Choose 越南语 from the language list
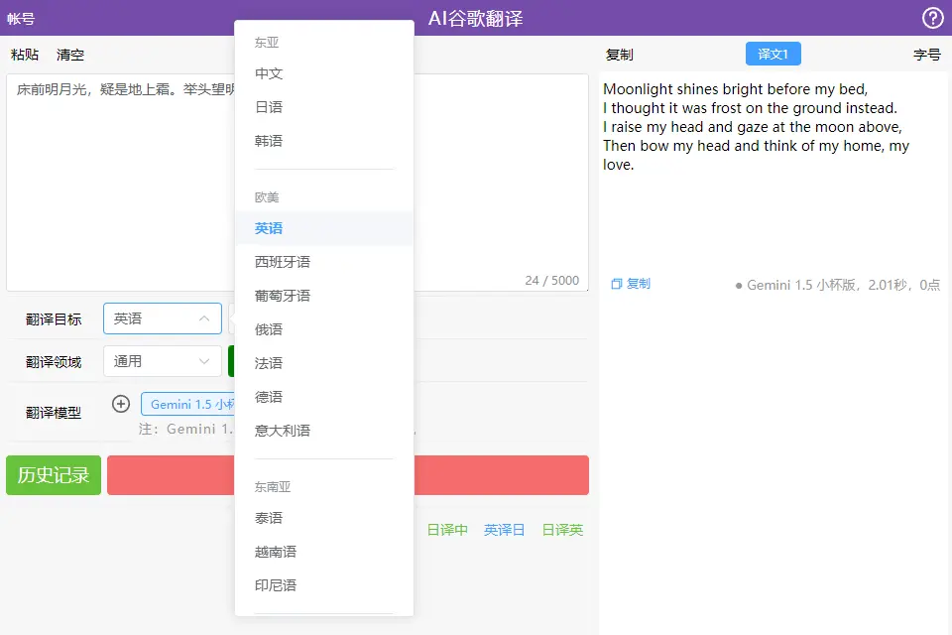The width and height of the screenshot is (952, 635). pos(324,552)
